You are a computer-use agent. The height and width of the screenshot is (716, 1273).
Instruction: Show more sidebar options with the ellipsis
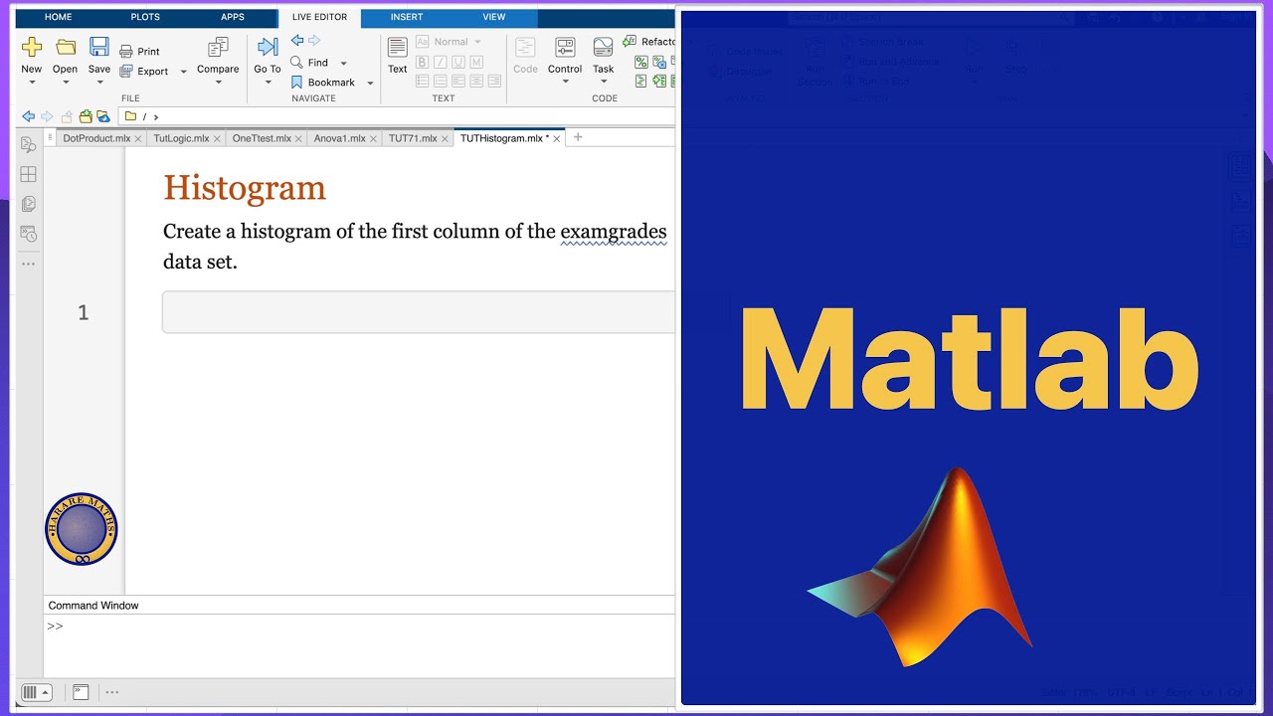point(29,264)
